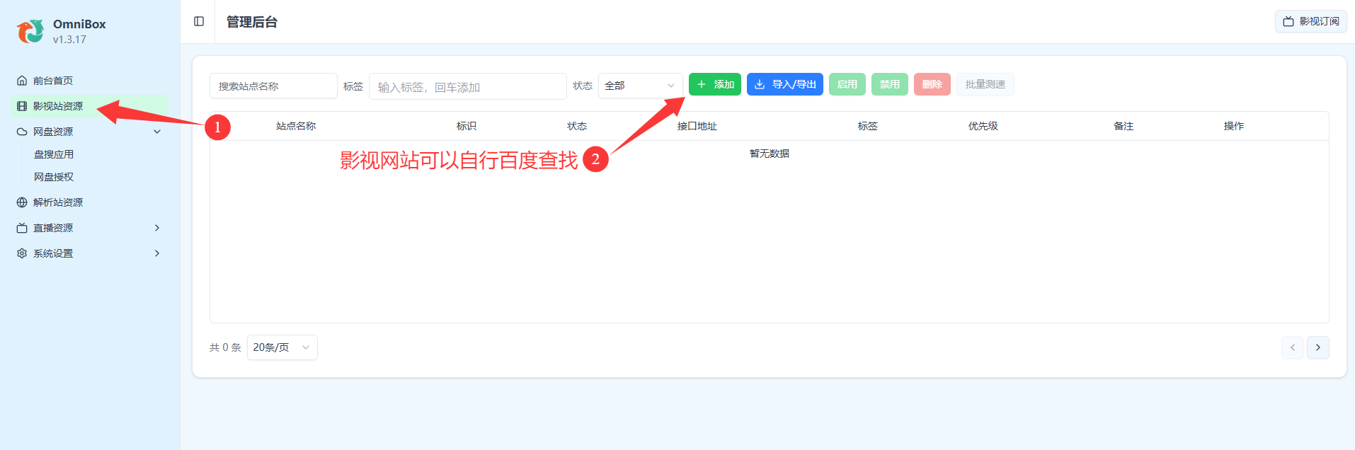Click the 备注 column header
This screenshot has width=1355, height=450.
tap(1124, 126)
